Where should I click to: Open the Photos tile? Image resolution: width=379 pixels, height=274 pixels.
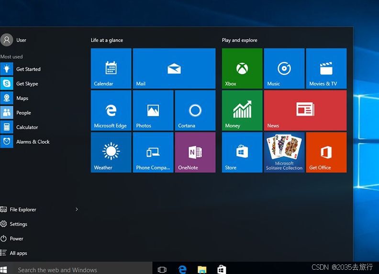tap(153, 110)
